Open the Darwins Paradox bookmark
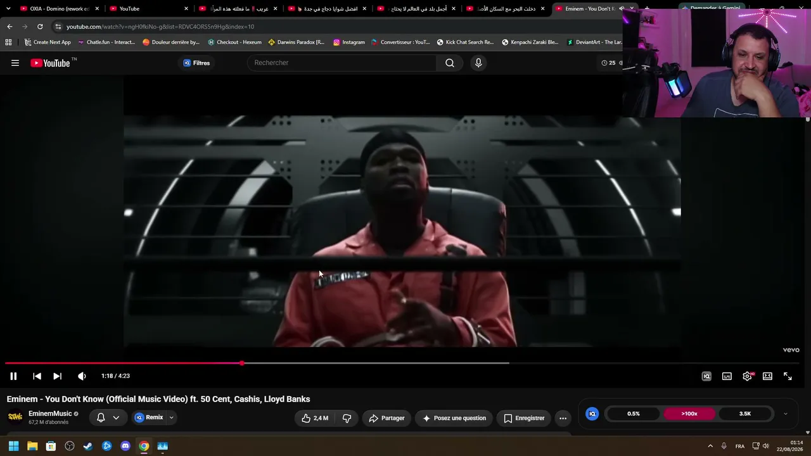Image resolution: width=811 pixels, height=456 pixels. coord(297,42)
